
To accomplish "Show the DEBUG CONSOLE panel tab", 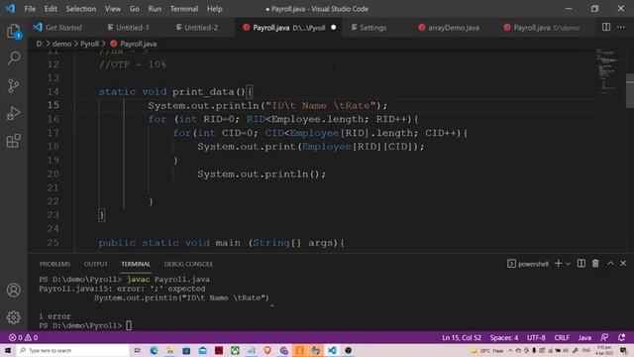I will [x=188, y=264].
